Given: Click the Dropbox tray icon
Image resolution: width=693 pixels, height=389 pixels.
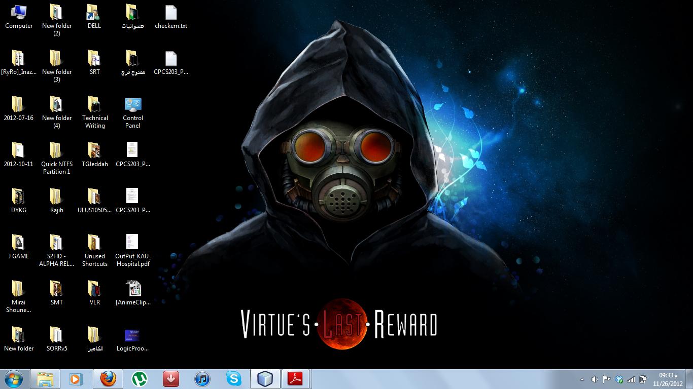Looking at the screenshot, I should (x=619, y=379).
